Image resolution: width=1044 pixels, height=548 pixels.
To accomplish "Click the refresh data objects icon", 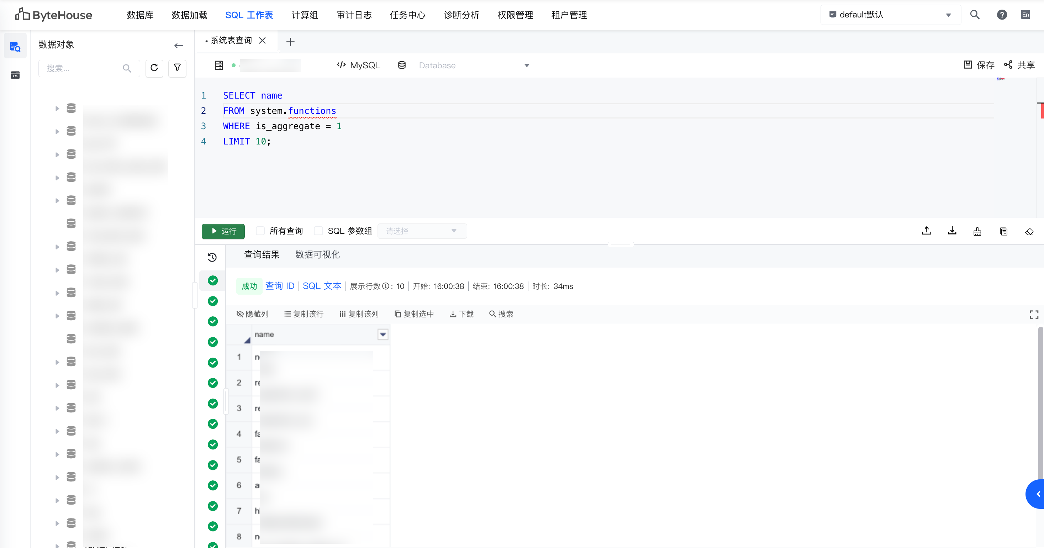I will click(x=154, y=68).
